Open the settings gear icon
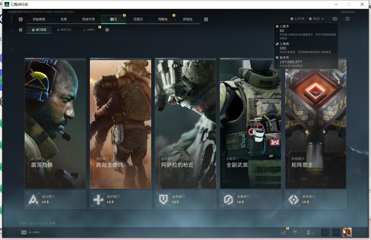This screenshot has width=371, height=240. point(348,19)
